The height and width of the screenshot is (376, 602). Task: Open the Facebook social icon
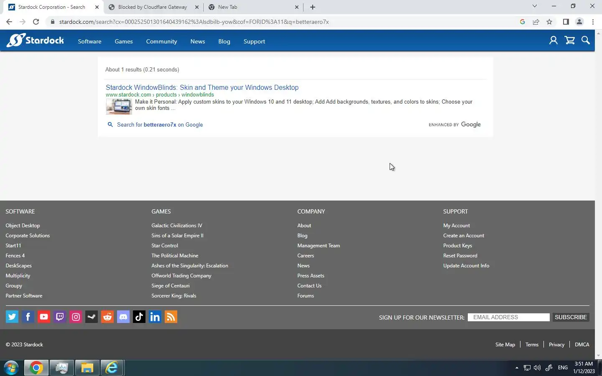pos(28,317)
